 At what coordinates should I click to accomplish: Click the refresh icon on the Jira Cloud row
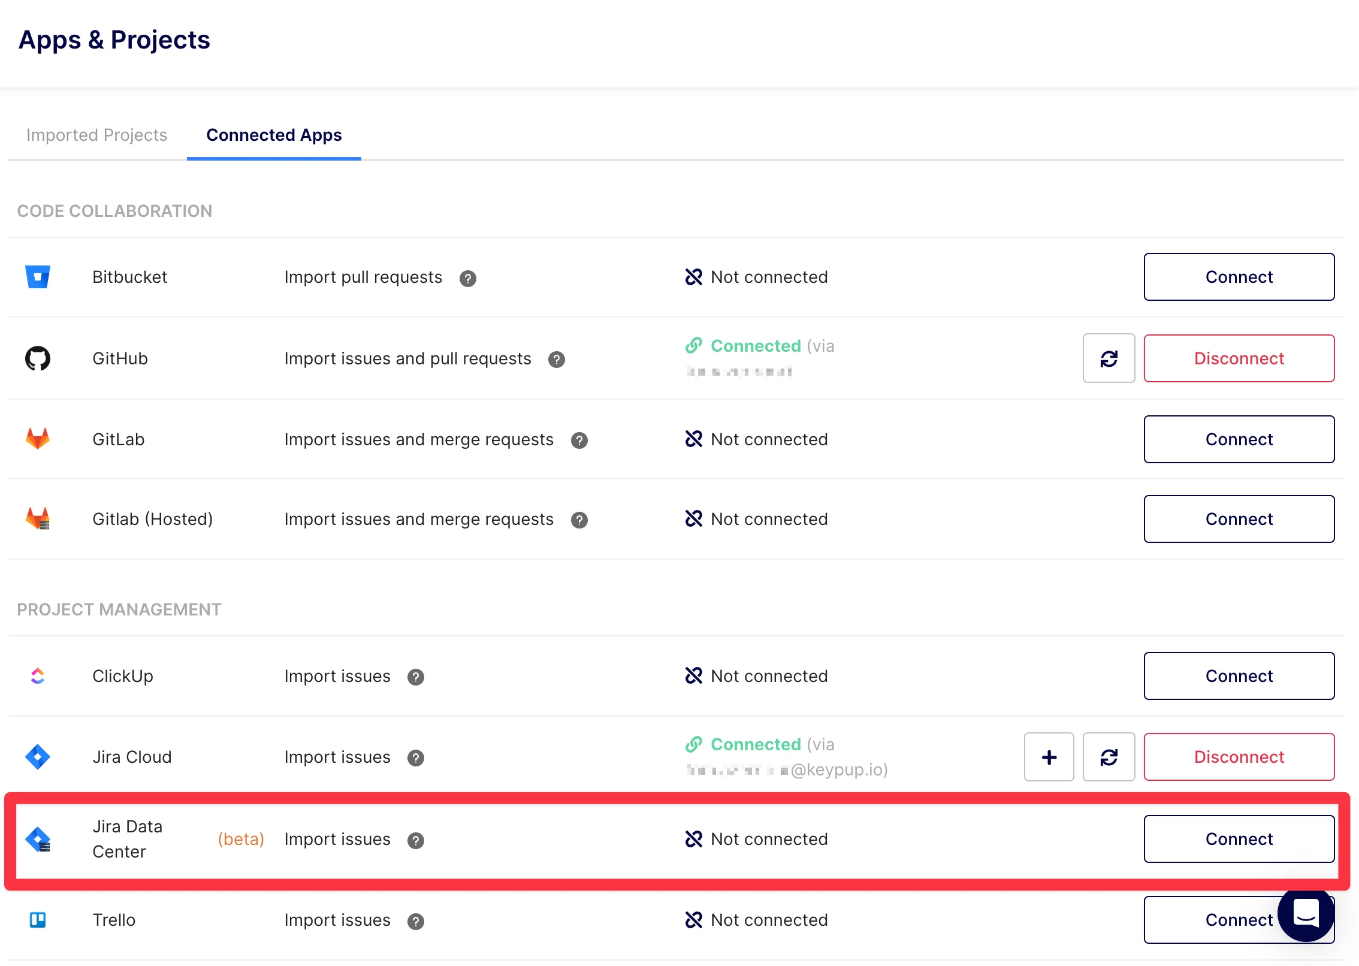click(1109, 757)
